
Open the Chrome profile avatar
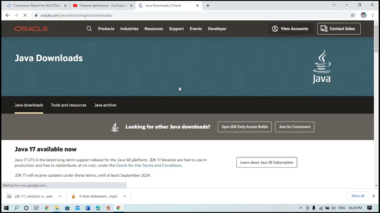pyautogui.click(x=363, y=15)
